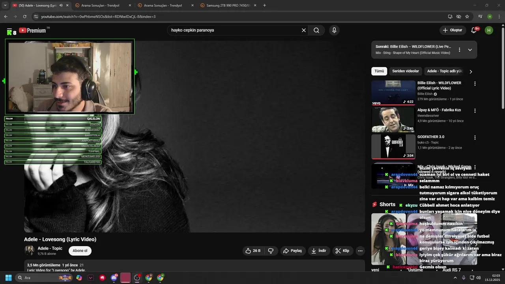This screenshot has height=284, width=505.
Task: Open Alpay & MFÖ - Fabrika Kızı title
Action: pos(439,110)
